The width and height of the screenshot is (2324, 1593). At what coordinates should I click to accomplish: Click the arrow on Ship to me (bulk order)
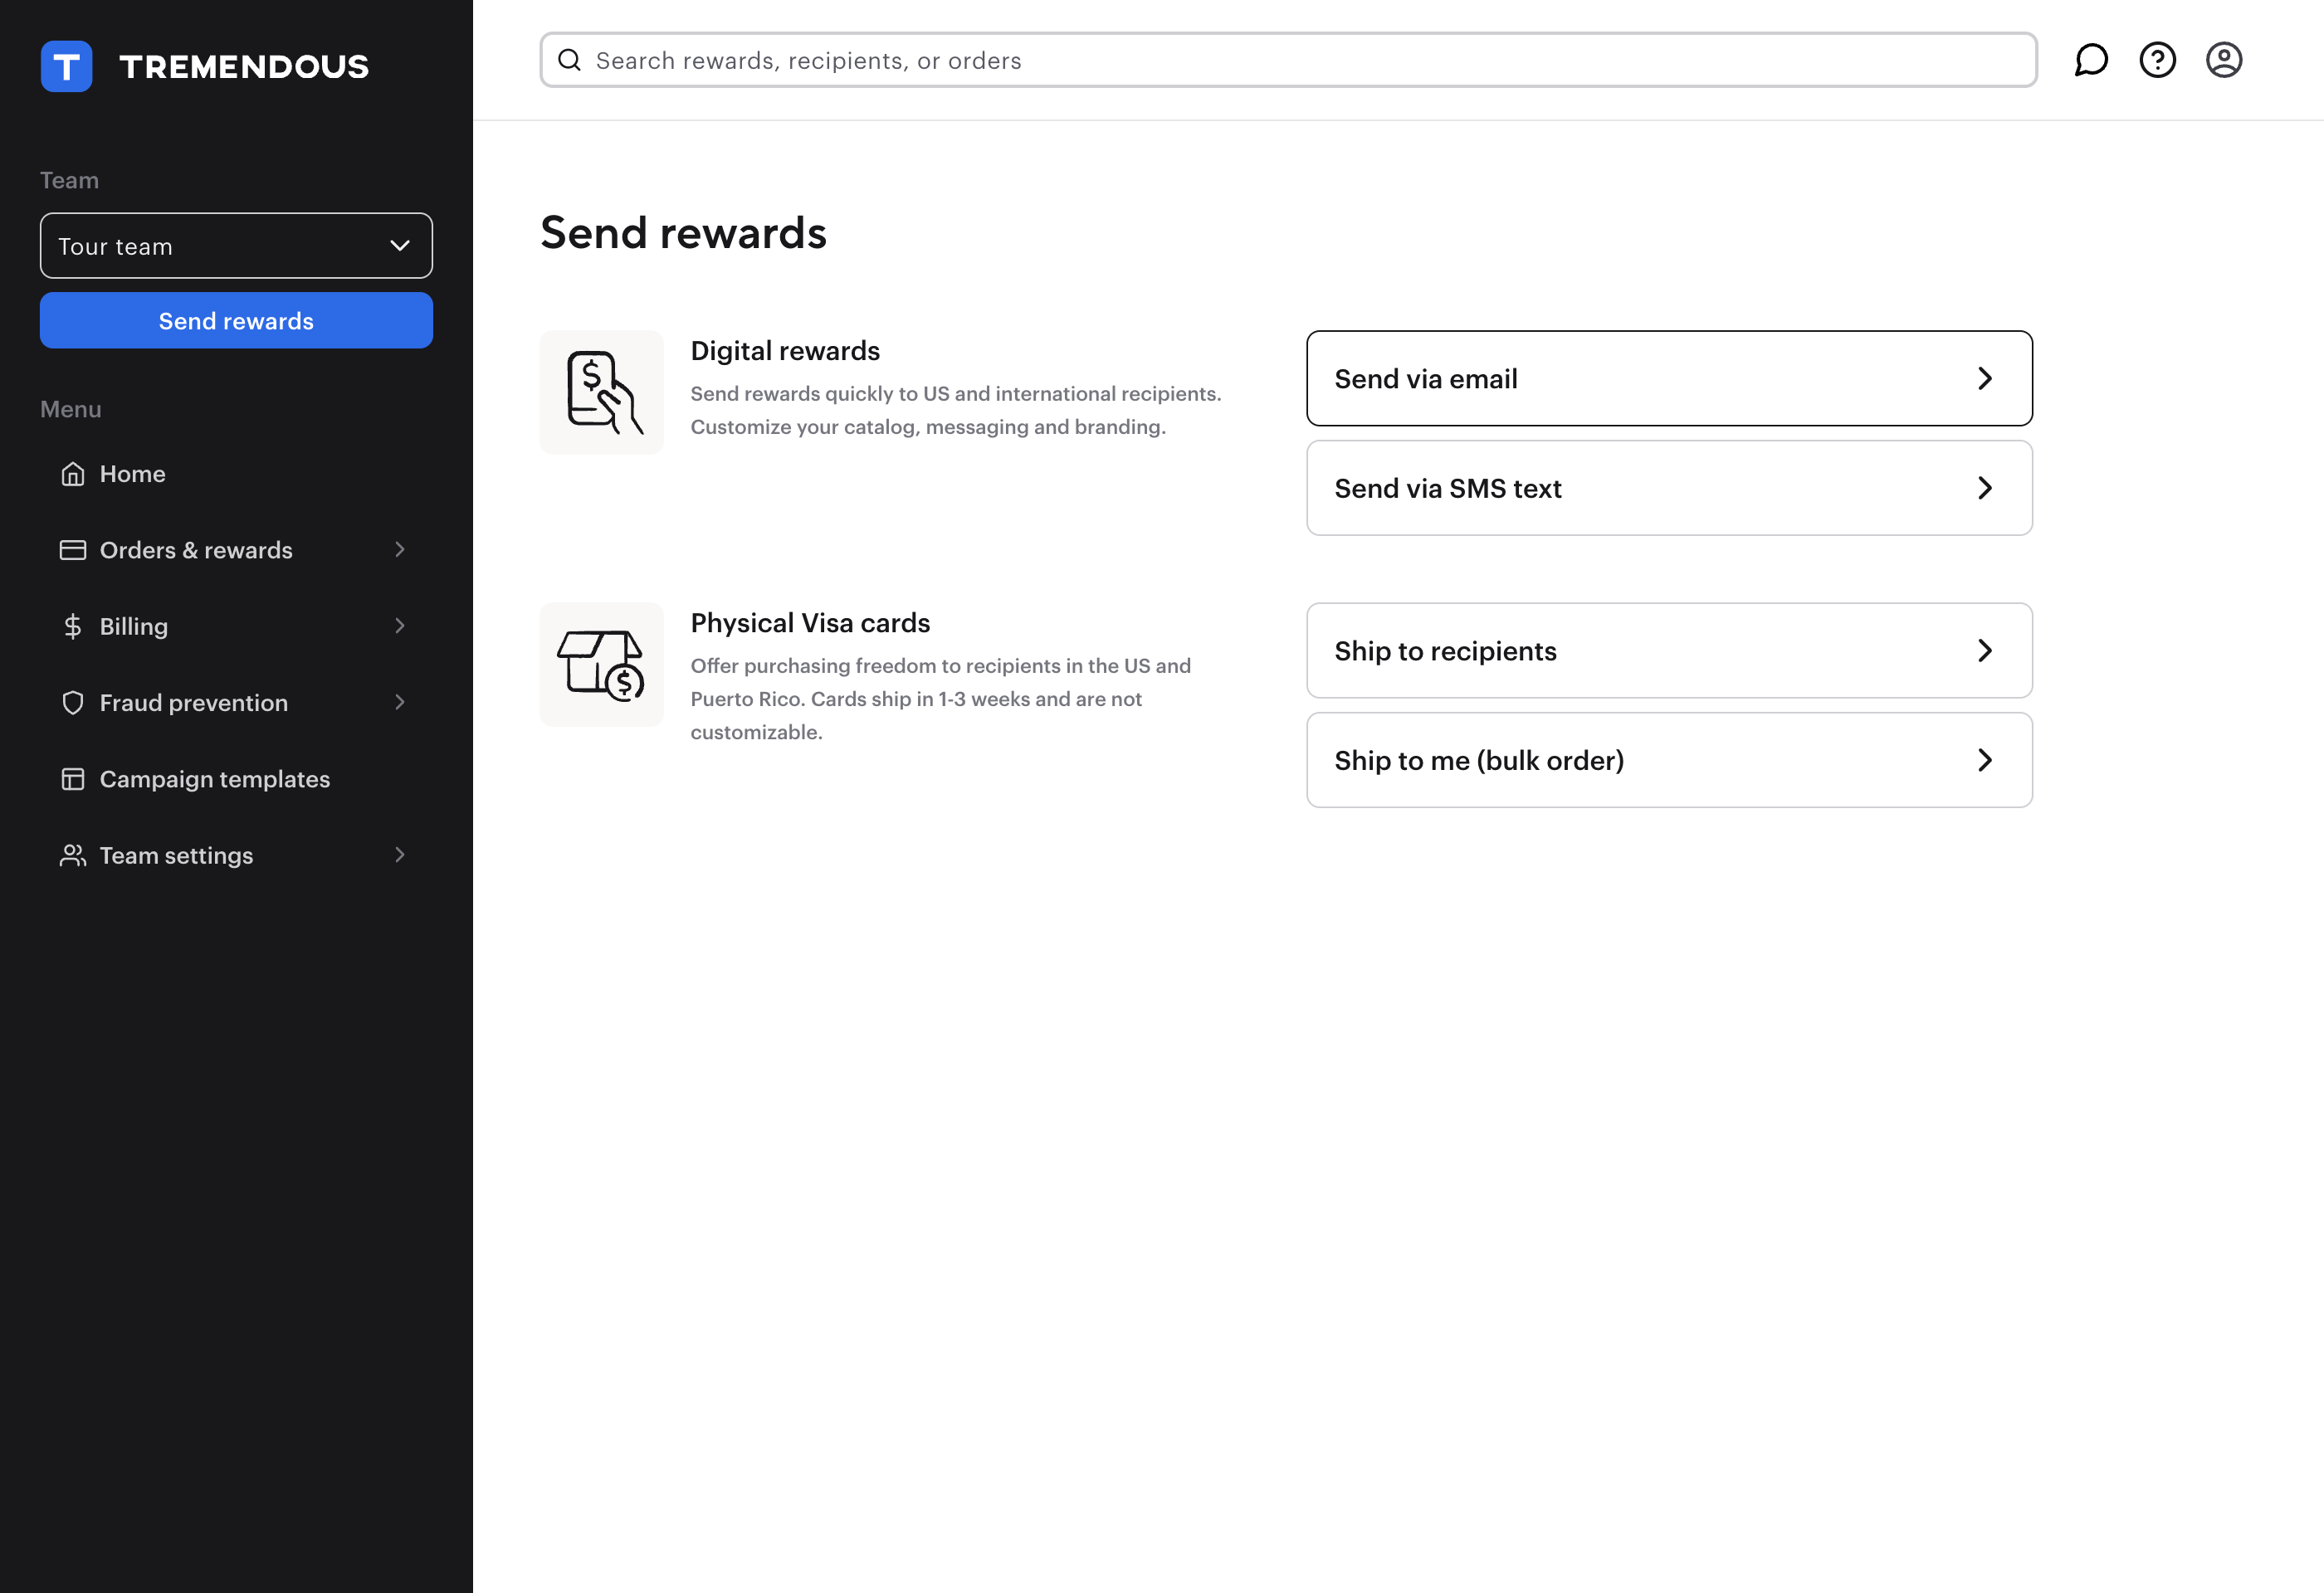[x=1985, y=761]
